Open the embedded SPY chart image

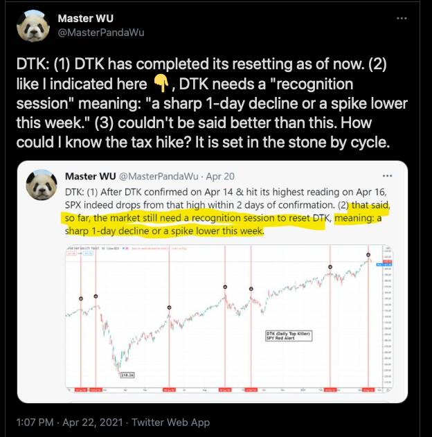click(x=229, y=319)
